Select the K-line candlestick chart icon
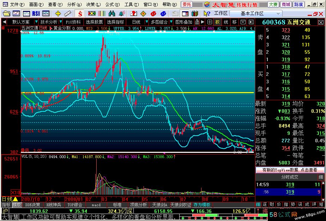Screen dimensions: 326x221 pyautogui.click(x=26, y=14)
